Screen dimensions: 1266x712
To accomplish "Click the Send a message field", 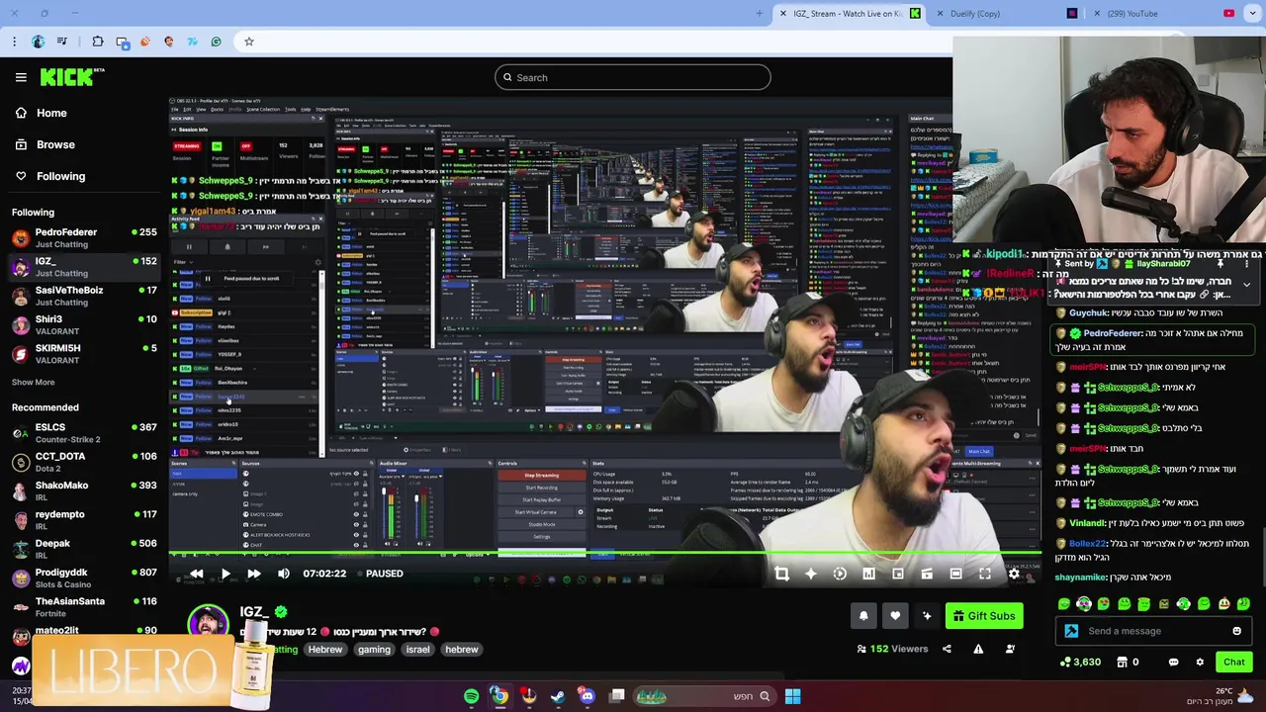I will pos(1152,631).
